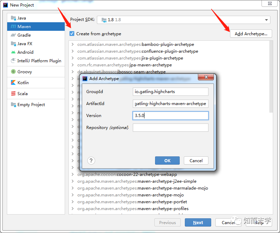Click the Add Archetype... button
Screen dimensions: 280x233
[x=251, y=34]
